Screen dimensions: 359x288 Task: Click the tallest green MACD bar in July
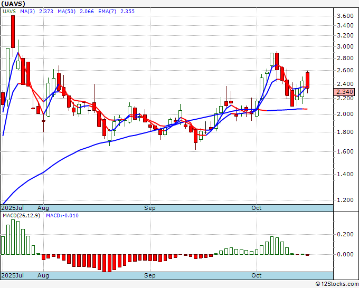click(13, 237)
